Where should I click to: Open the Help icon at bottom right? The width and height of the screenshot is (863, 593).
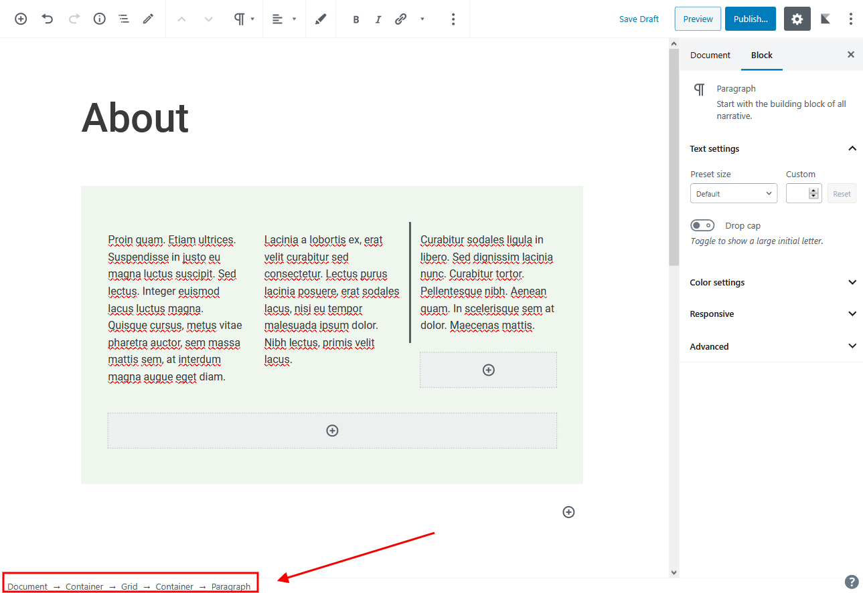pyautogui.click(x=851, y=582)
